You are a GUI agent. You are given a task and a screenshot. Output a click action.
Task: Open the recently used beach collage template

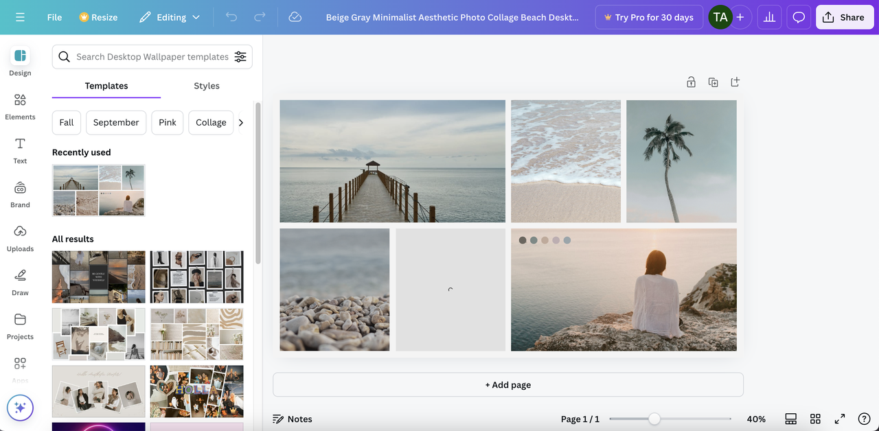[x=99, y=190]
